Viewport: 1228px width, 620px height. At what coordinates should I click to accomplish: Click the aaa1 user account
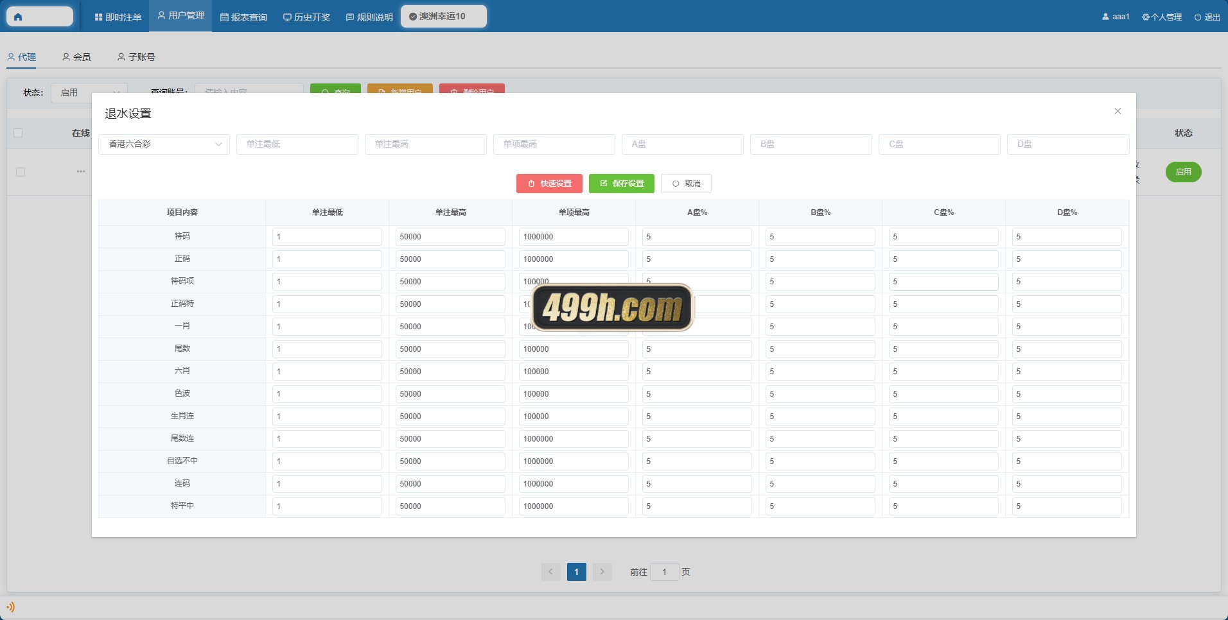click(1116, 17)
